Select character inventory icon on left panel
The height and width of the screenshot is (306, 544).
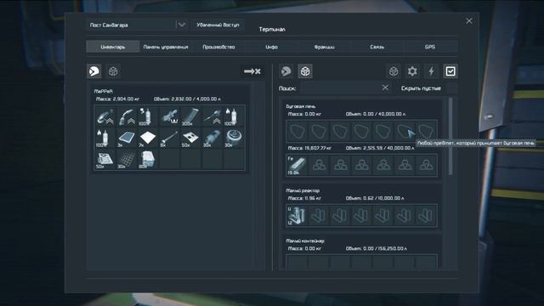[x=94, y=71]
